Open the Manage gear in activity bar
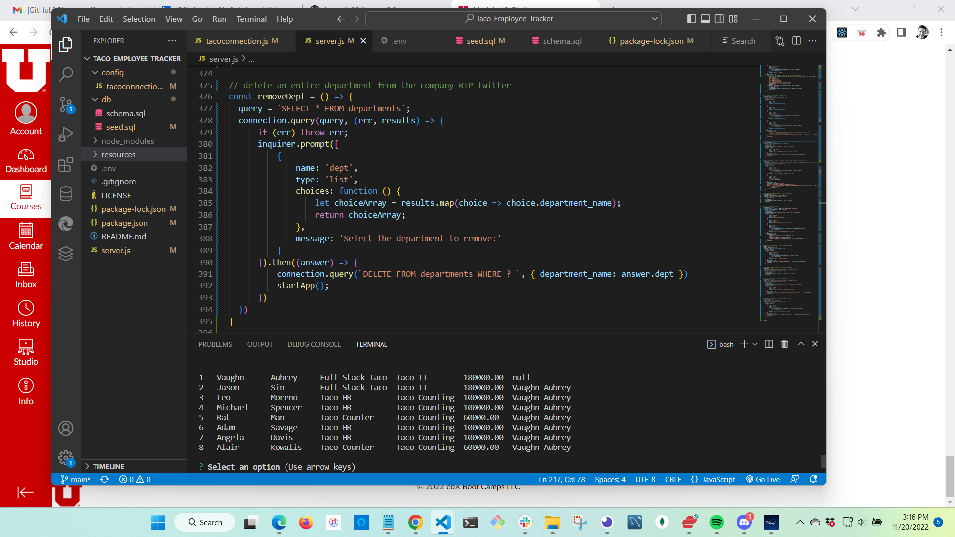This screenshot has height=537, width=955. (x=66, y=458)
